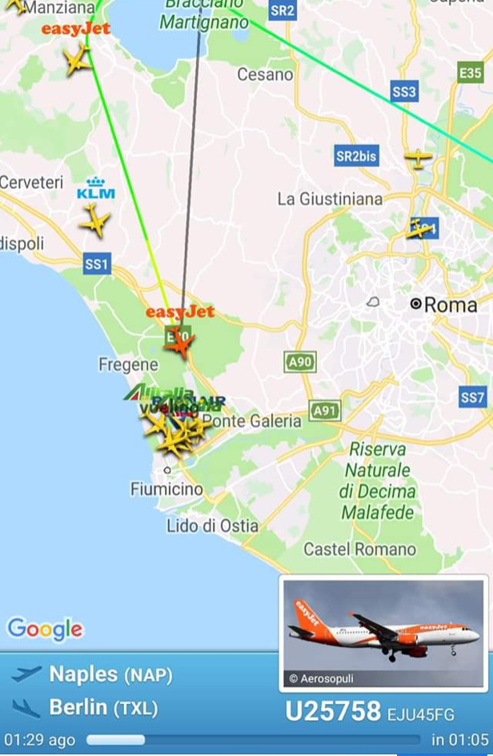Open the easyJet aircraft photo thumbnail
493x756 pixels.
pyautogui.click(x=383, y=633)
